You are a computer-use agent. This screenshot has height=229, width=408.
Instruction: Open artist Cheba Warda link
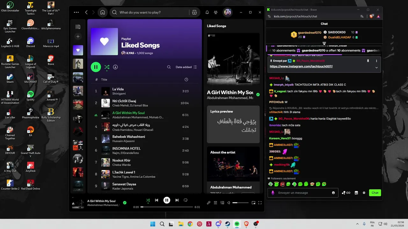tap(121, 165)
